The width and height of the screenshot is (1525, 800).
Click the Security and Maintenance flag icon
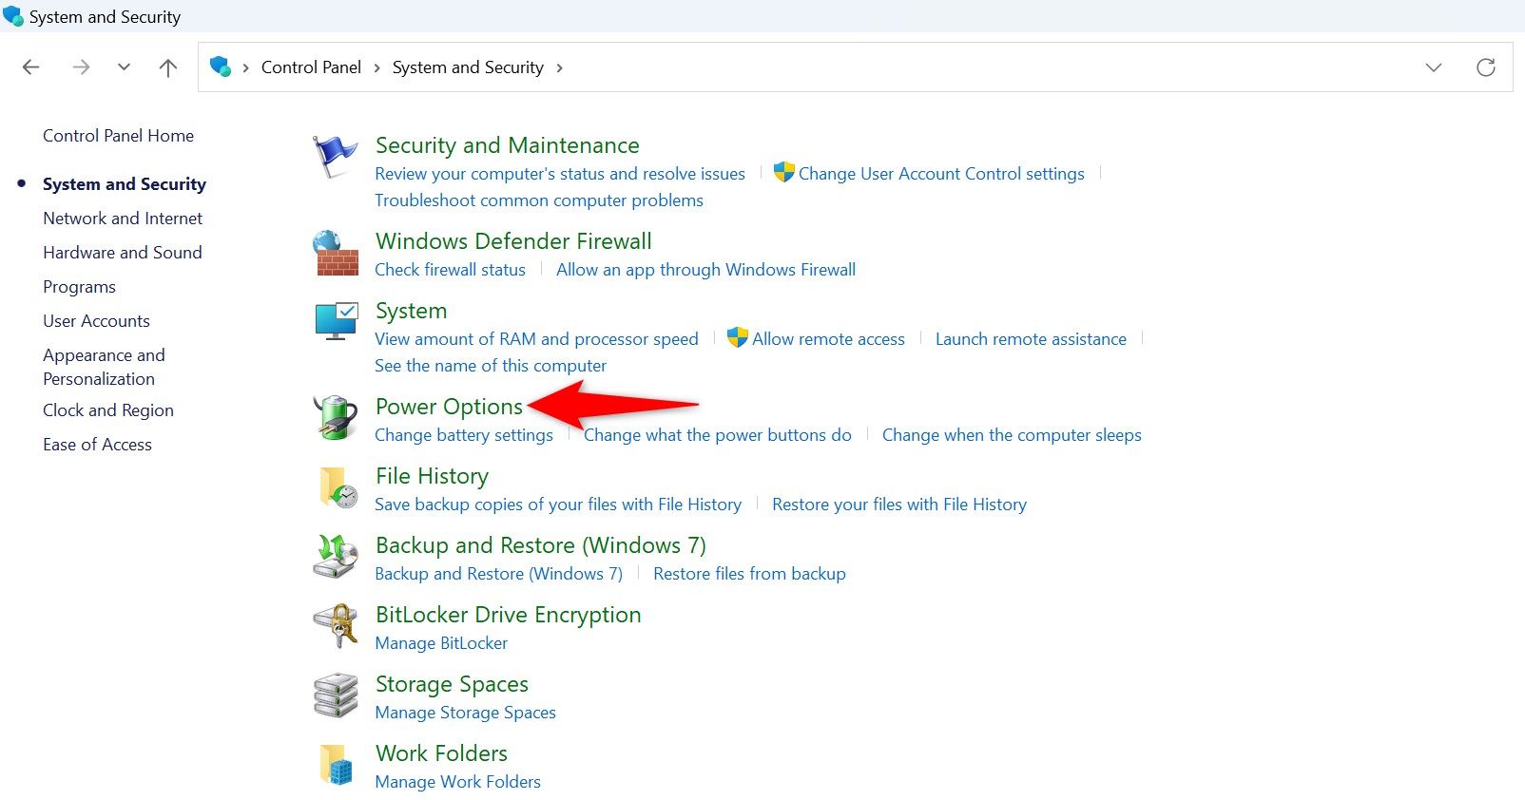pyautogui.click(x=335, y=156)
